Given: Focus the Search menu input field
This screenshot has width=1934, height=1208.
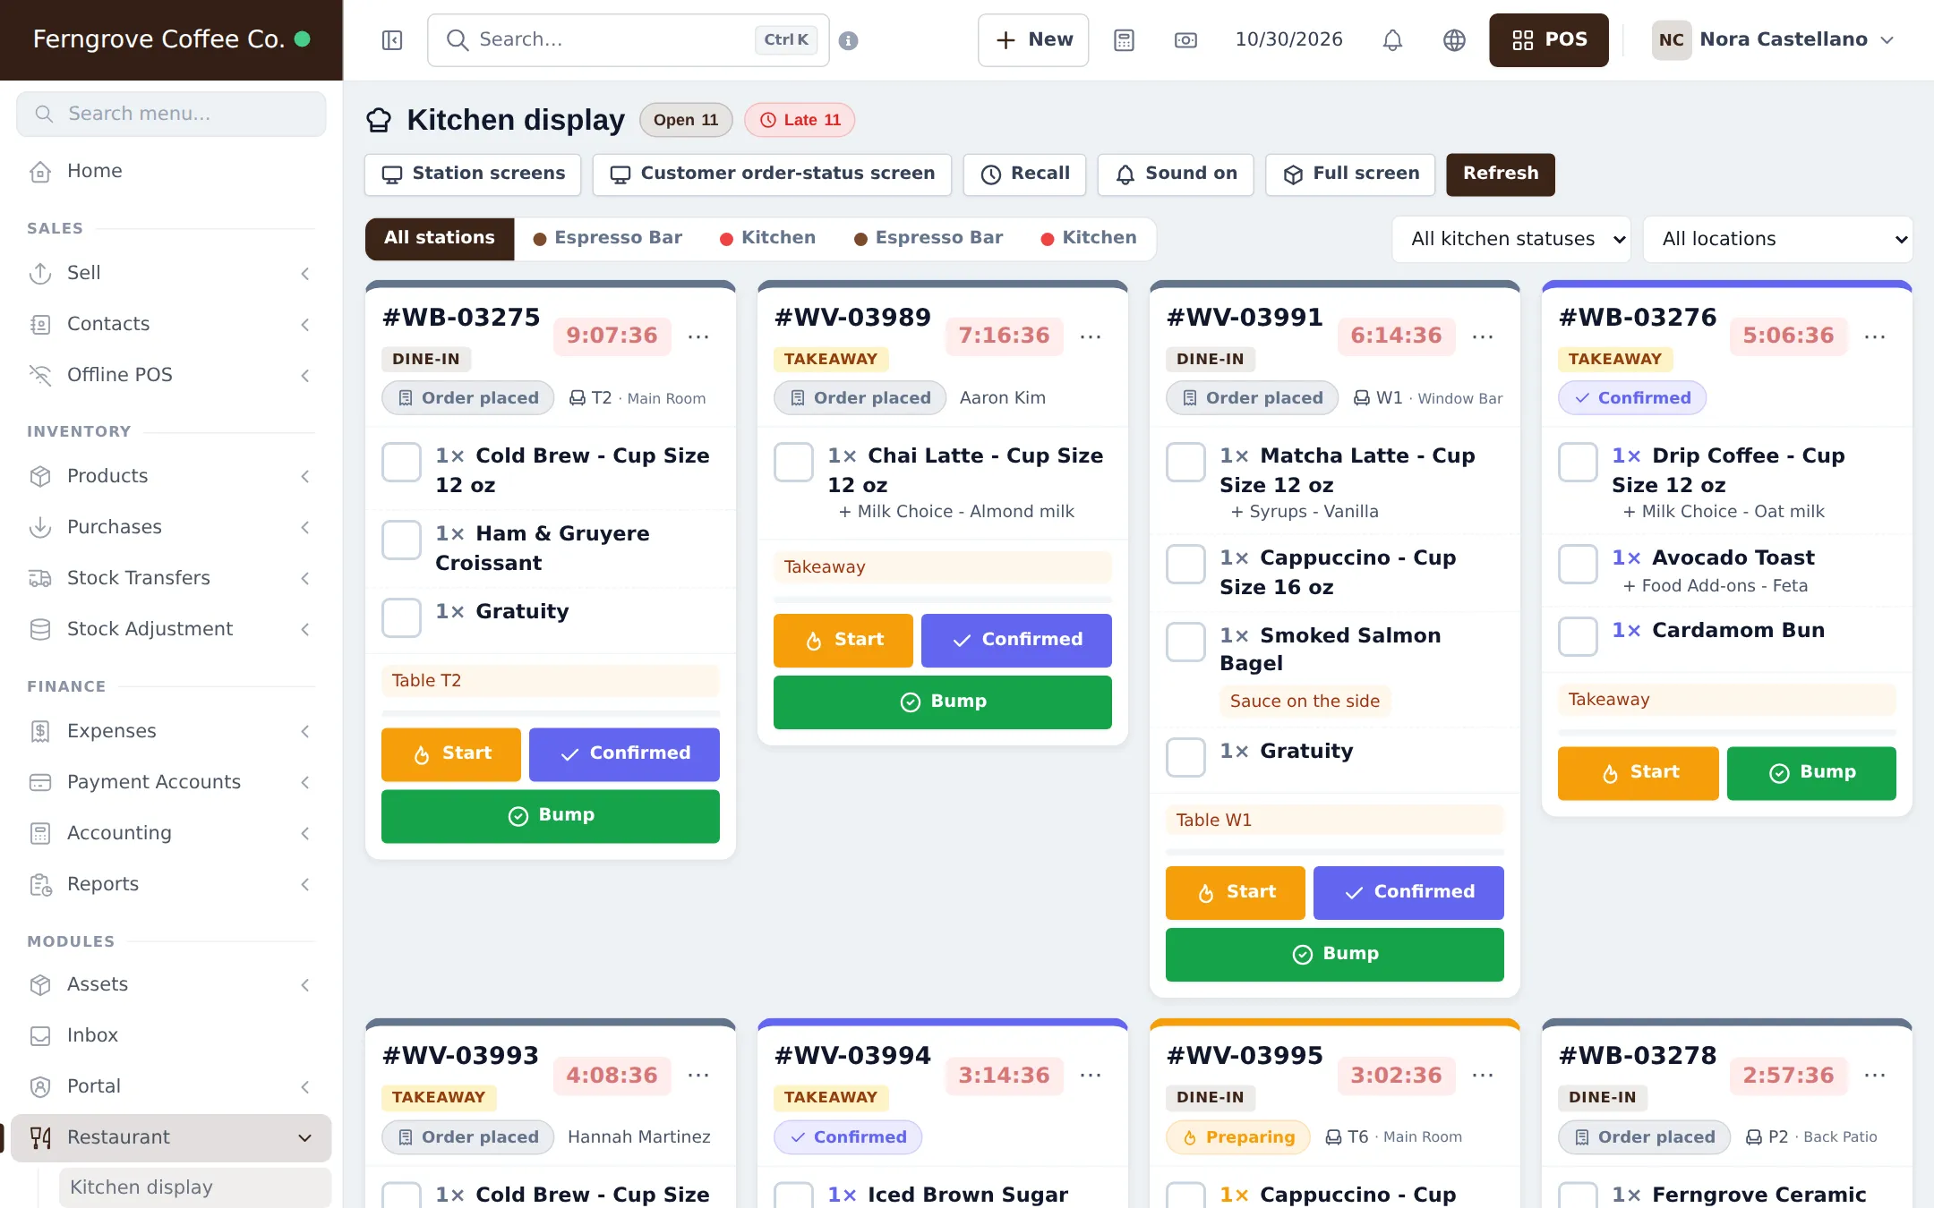Looking at the screenshot, I should click(171, 114).
